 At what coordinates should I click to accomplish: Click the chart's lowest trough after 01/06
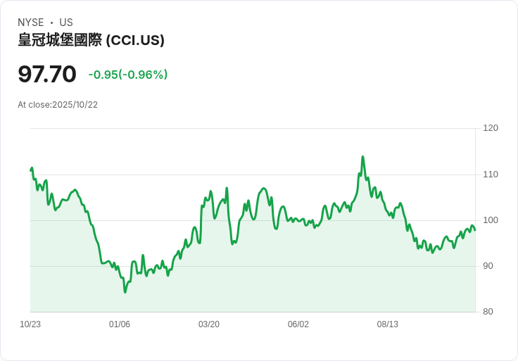tap(125, 292)
